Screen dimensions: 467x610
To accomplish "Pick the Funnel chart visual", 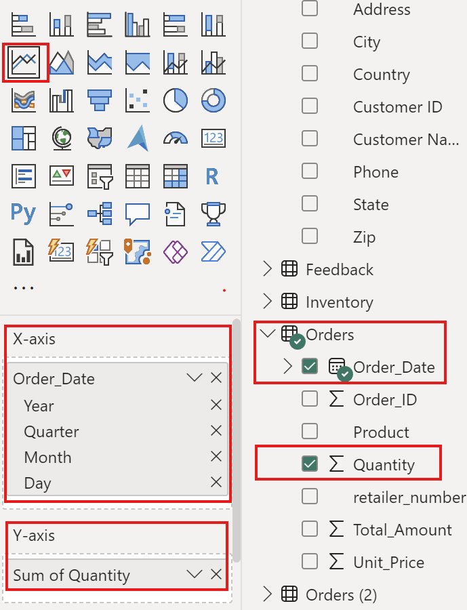I will point(100,100).
